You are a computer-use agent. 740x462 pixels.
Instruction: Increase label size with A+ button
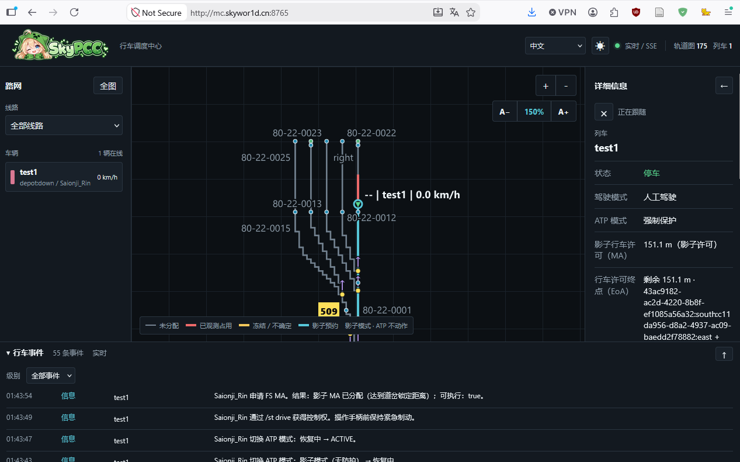click(563, 112)
